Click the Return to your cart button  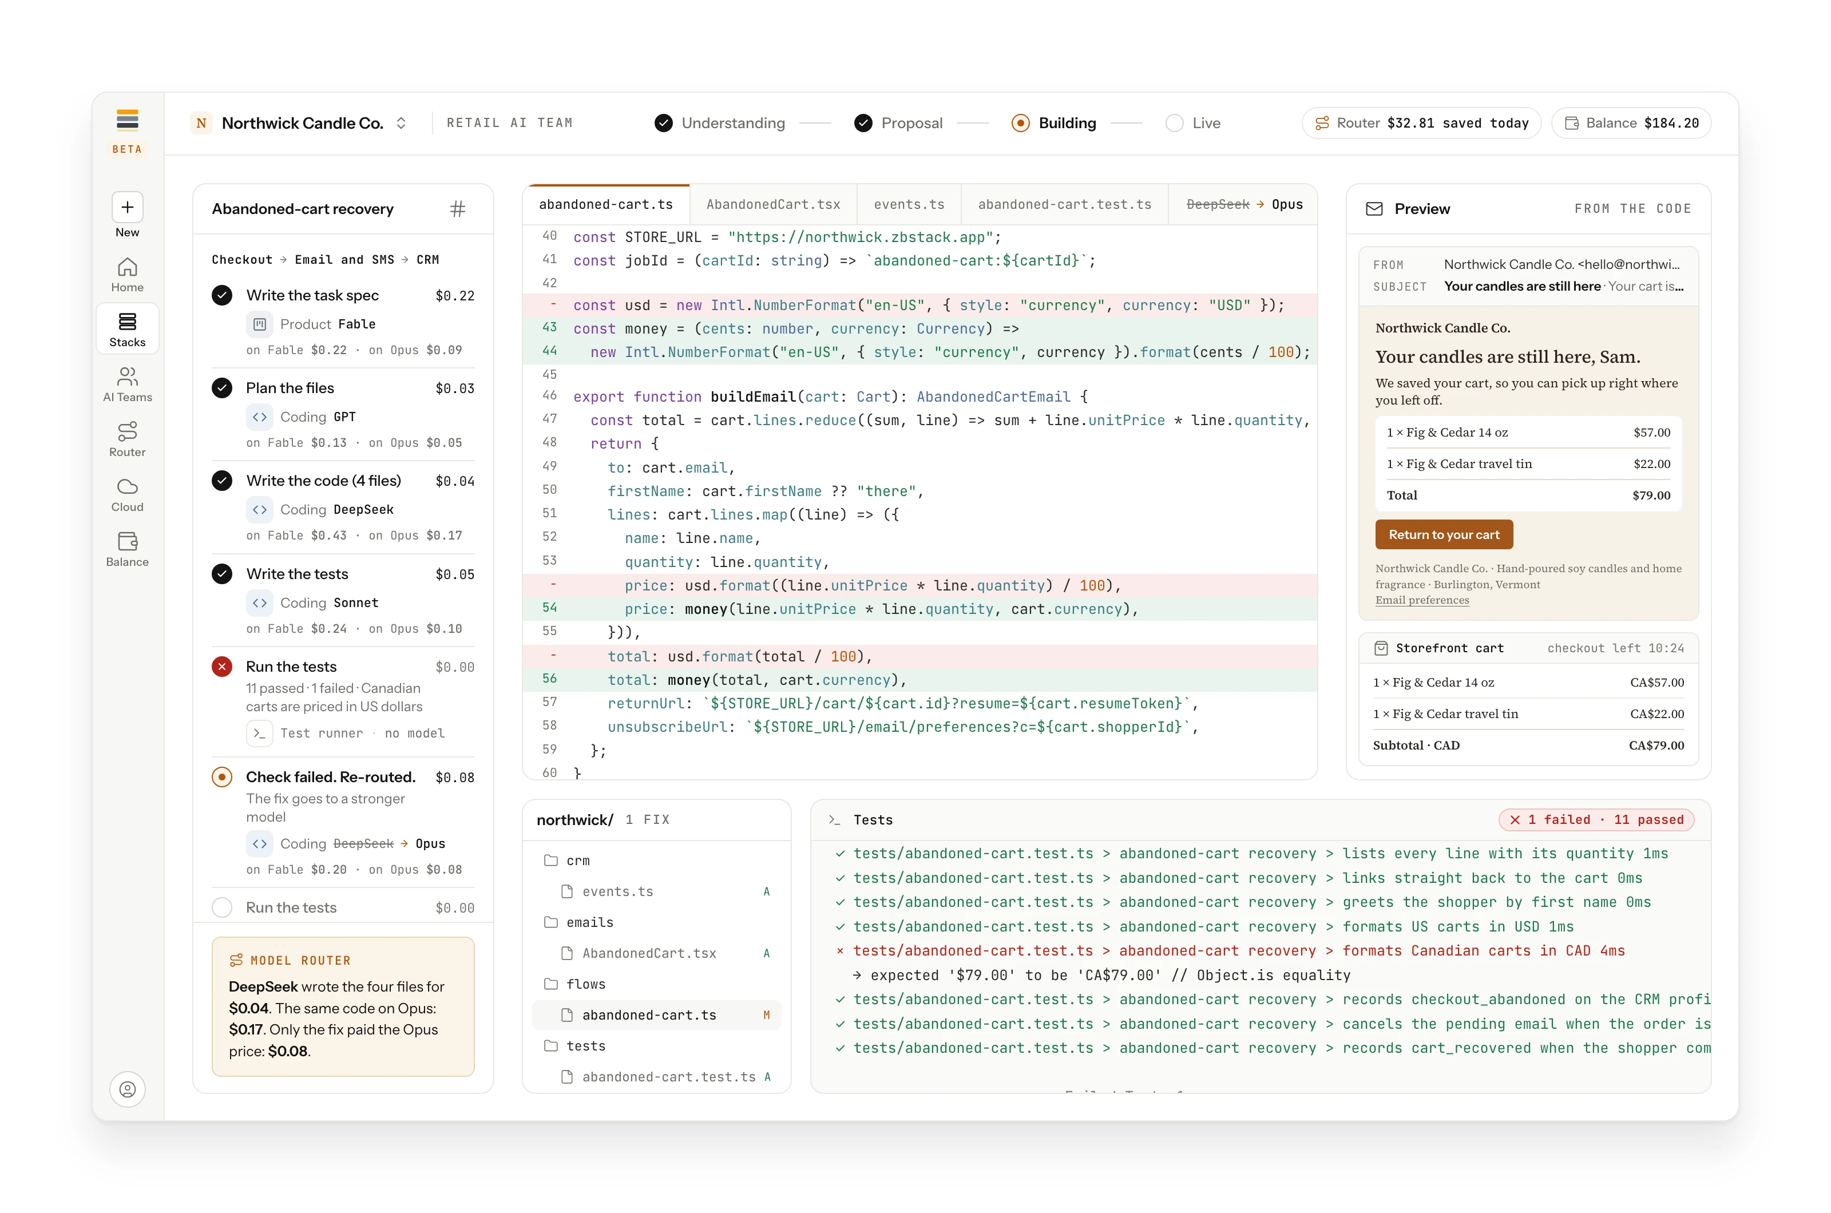(1444, 534)
